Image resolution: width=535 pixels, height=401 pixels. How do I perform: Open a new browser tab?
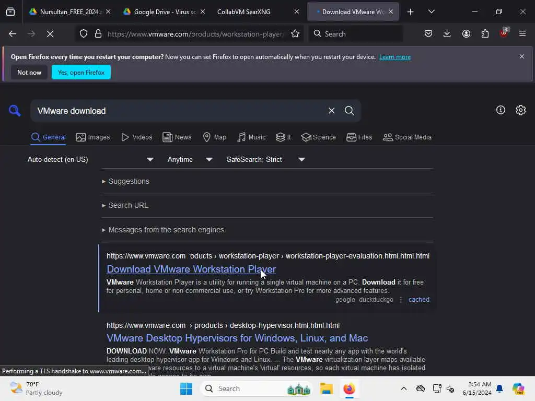tap(411, 12)
